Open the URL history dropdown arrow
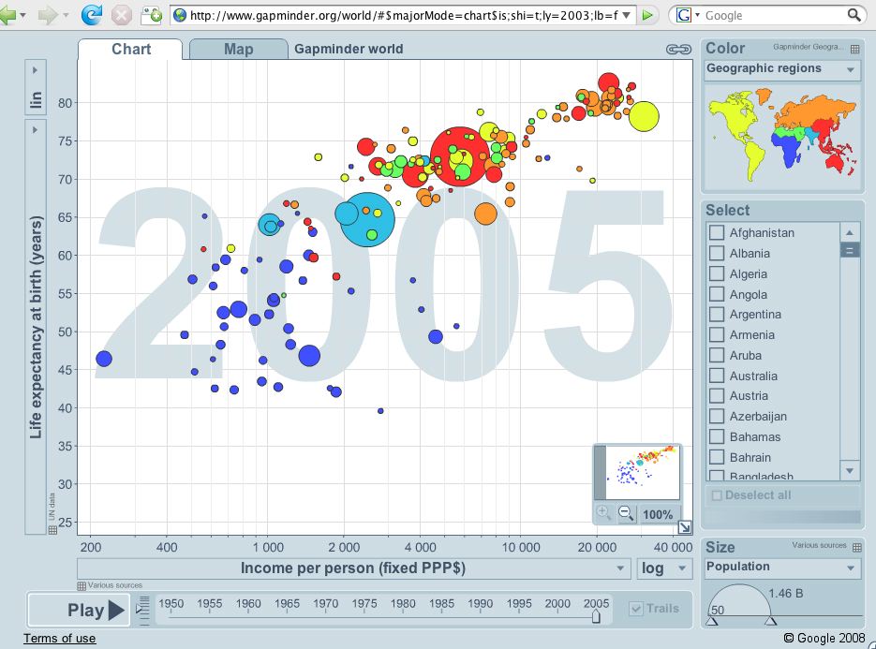This screenshot has height=649, width=876. 626,16
